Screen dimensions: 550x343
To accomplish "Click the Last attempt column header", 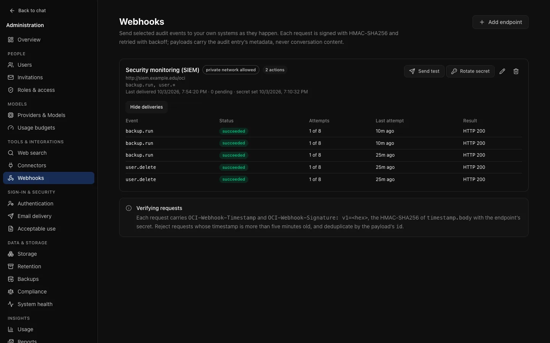I will point(390,121).
